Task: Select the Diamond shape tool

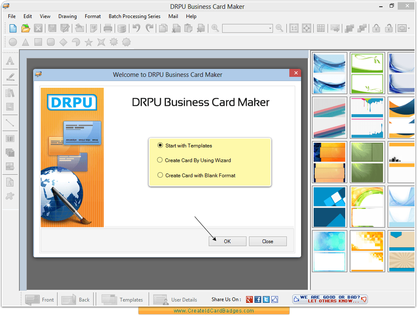Action: [63, 42]
